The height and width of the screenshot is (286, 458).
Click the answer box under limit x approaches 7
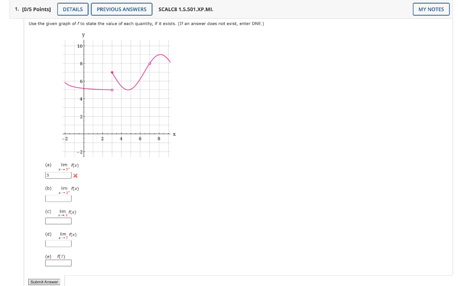(58, 243)
